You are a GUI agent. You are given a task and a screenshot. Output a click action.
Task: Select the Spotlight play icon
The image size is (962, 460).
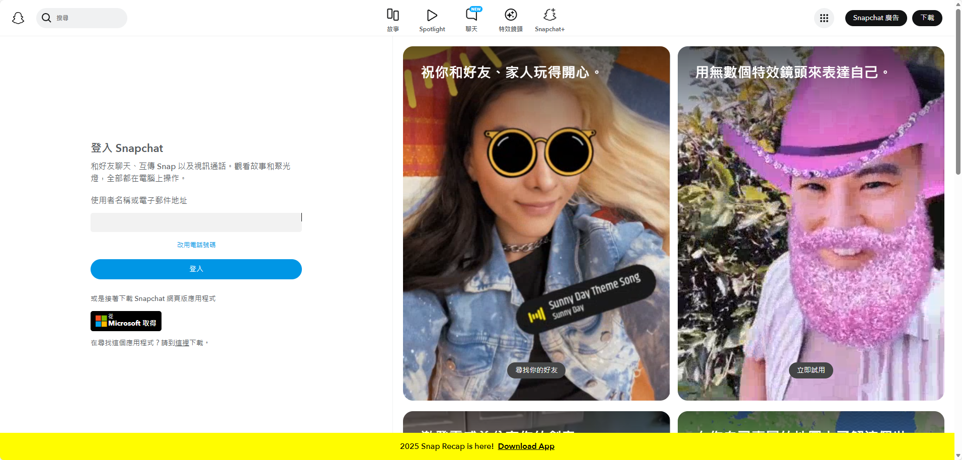[x=432, y=15]
